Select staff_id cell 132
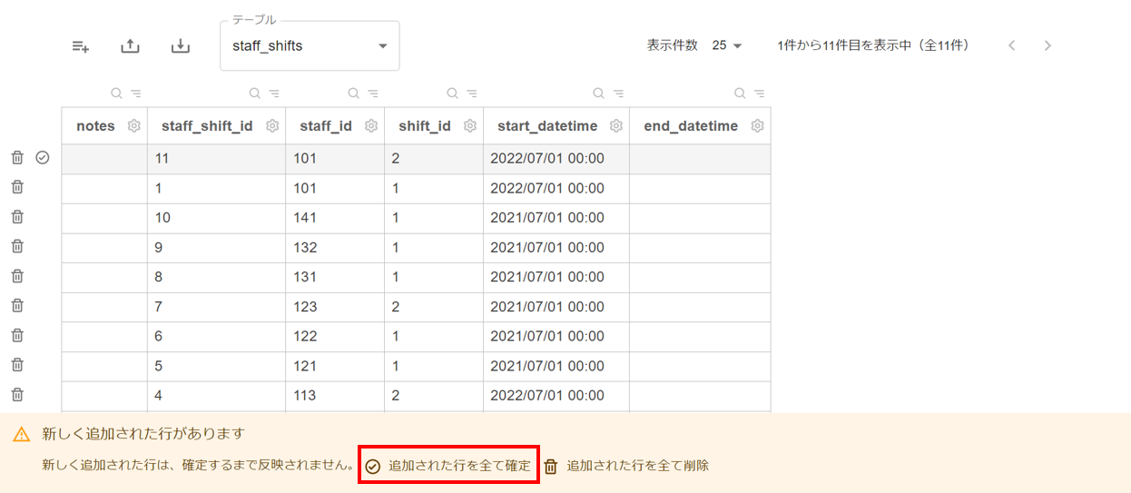Image resolution: width=1131 pixels, height=493 pixels. (x=335, y=248)
